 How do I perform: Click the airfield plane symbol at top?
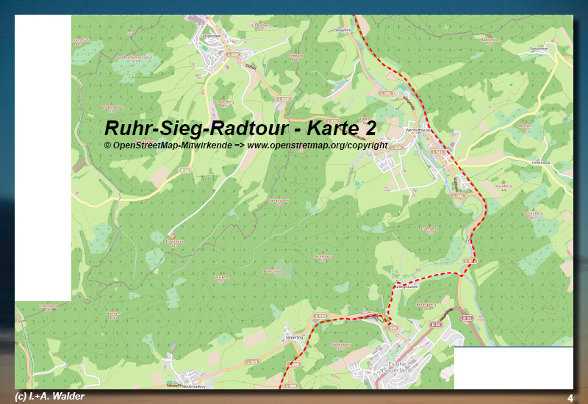pyautogui.click(x=445, y=27)
